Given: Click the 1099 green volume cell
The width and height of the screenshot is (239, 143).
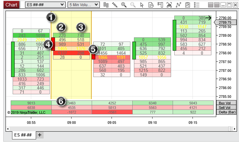Looking at the screenshot, I should [40, 35].
